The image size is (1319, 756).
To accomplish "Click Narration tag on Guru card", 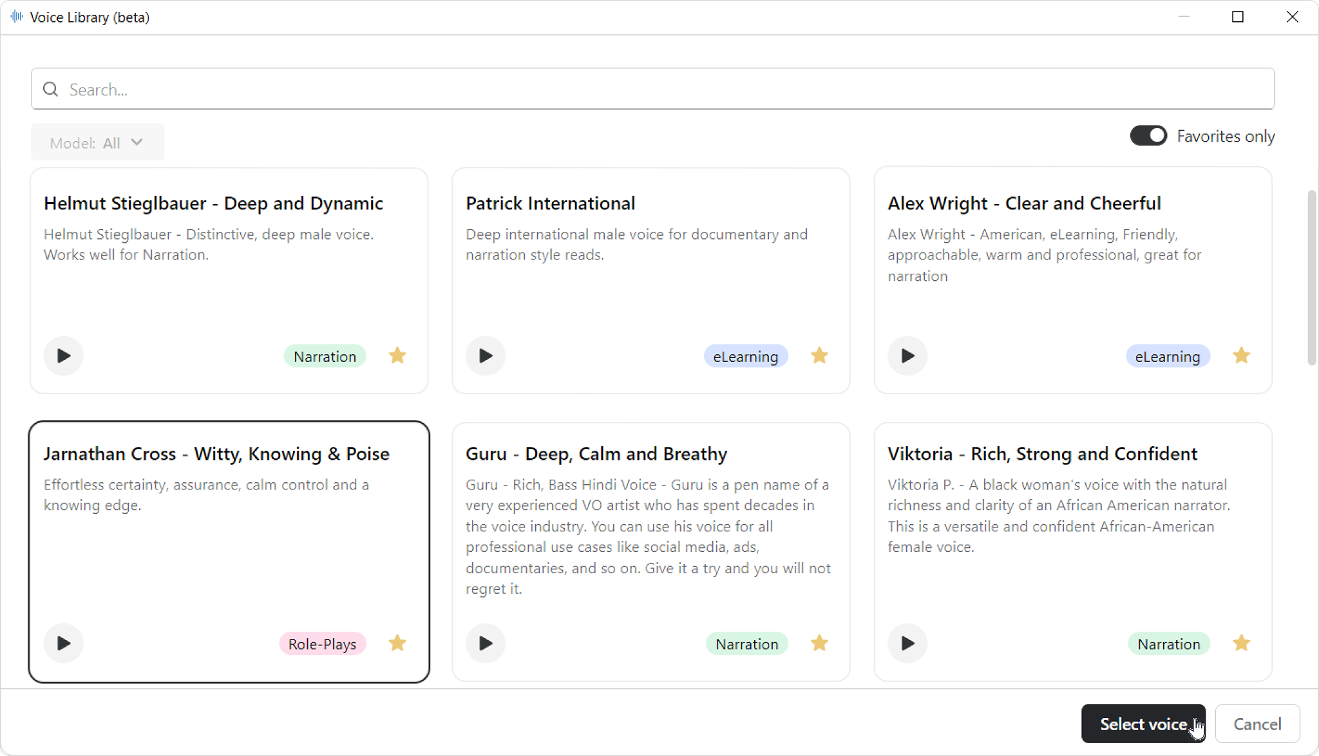I will (x=747, y=644).
